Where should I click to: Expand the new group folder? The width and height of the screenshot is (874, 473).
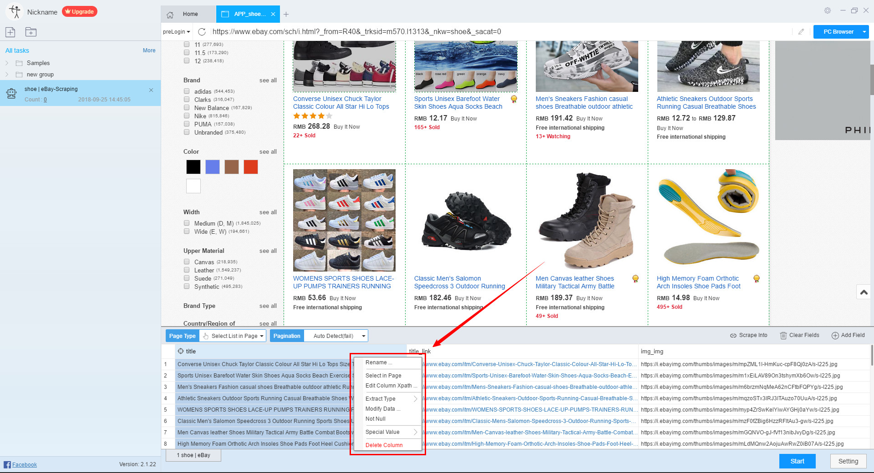click(7, 74)
